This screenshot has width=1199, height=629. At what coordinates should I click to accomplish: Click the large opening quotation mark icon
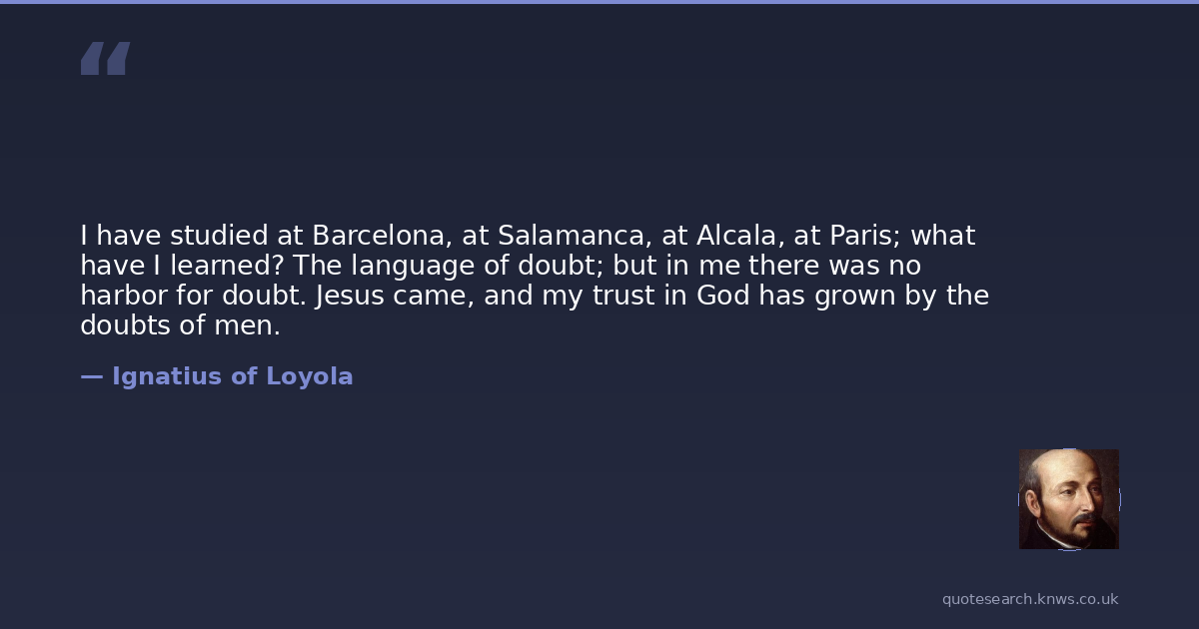tap(105, 59)
